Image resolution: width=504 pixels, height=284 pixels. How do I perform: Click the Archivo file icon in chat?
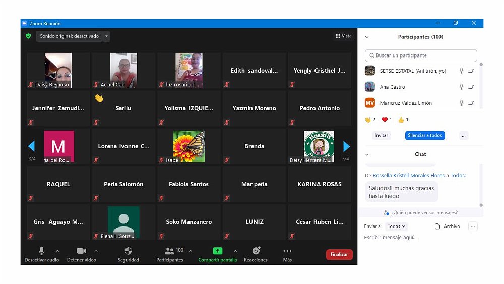[437, 226]
